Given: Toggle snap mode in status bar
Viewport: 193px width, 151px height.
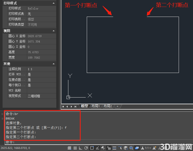Looking at the screenshot, I should point(69,148).
